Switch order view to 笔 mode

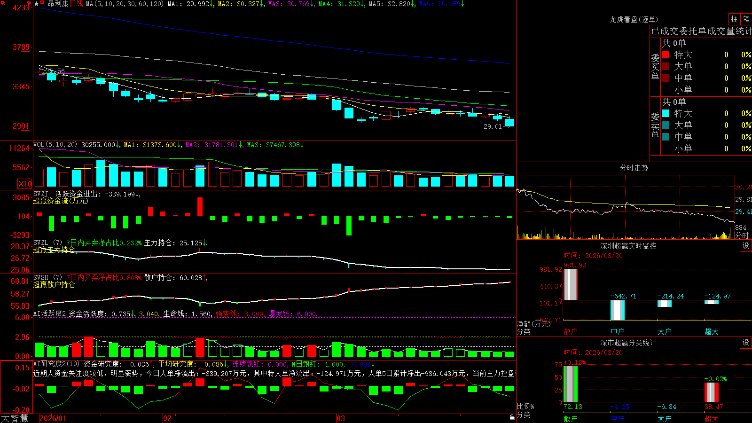point(746,19)
